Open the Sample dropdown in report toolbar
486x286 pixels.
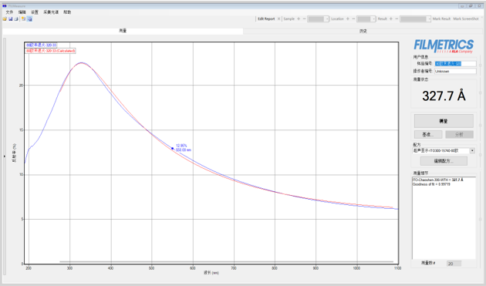(x=318, y=19)
